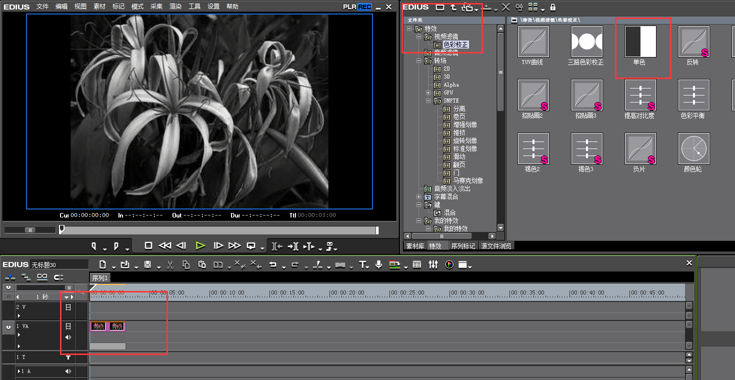735x380 pixels.
Task: Click the folder up-level arrow icon
Action: click(453, 7)
